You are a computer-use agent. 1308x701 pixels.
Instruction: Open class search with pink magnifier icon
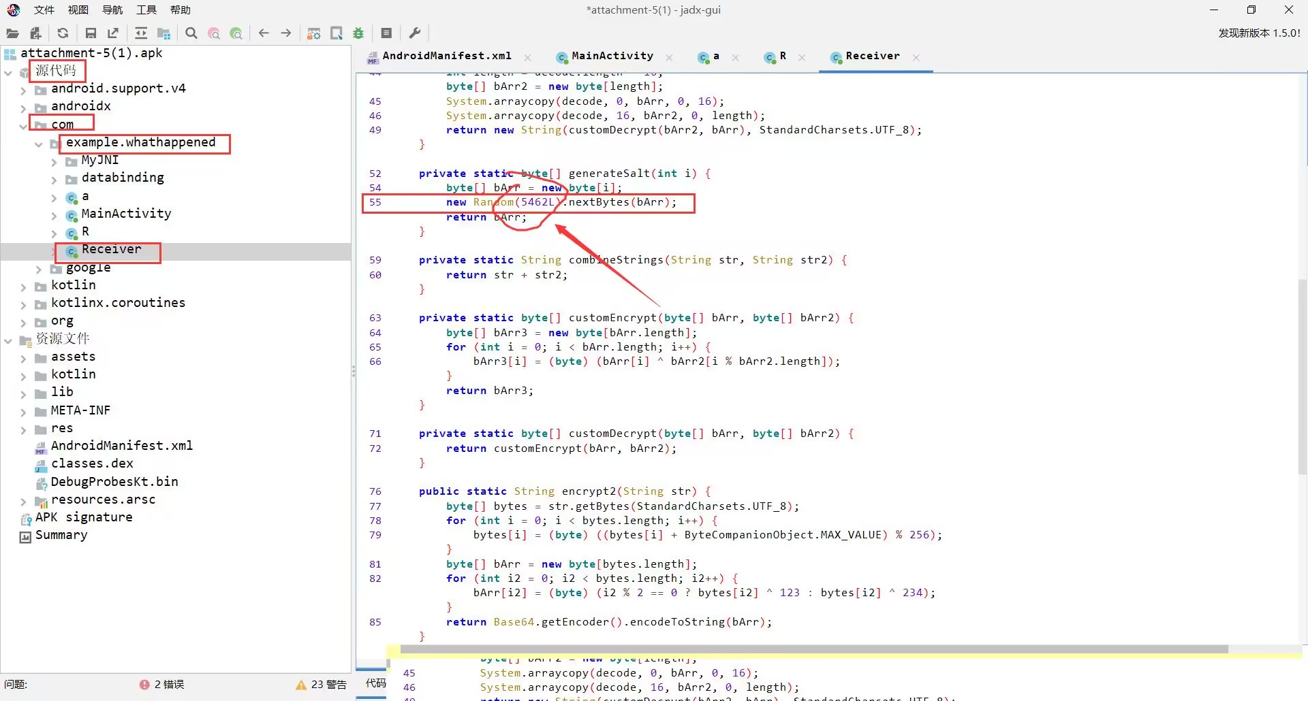point(214,33)
